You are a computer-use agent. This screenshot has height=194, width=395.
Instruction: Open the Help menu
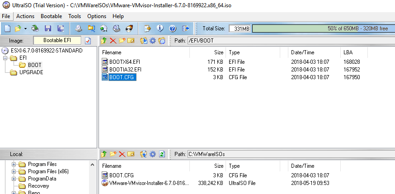(x=118, y=16)
